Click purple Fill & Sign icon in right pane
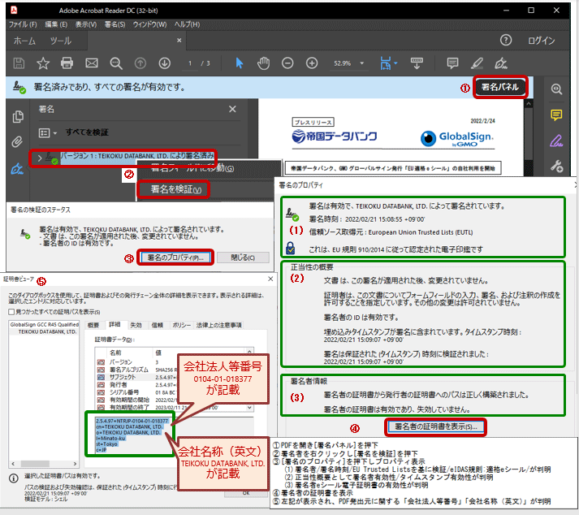 click(x=556, y=141)
